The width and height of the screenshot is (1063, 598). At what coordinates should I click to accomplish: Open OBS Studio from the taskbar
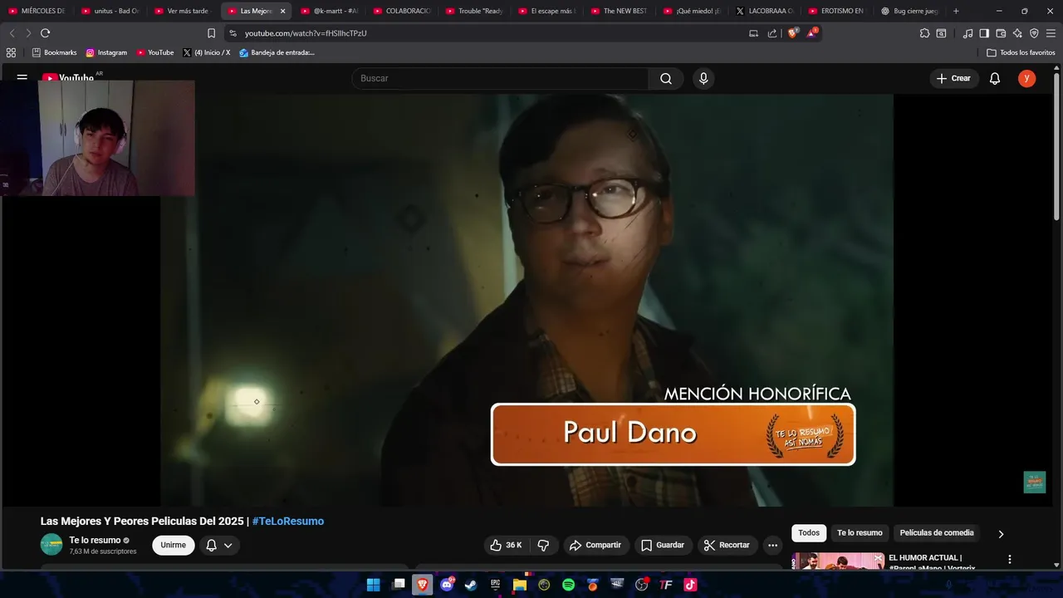pyautogui.click(x=641, y=585)
